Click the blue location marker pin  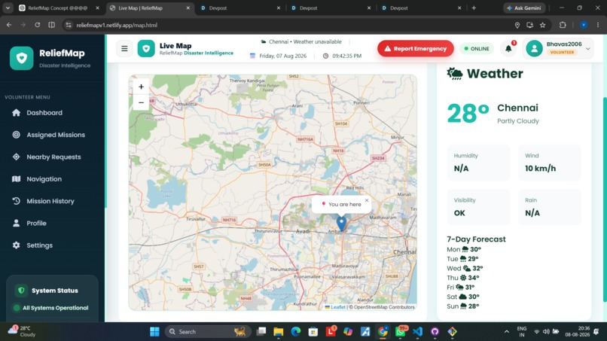coord(341,224)
